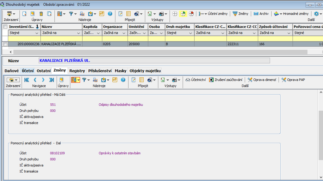Go to last record in Navigace
The width and height of the screenshot is (323, 181).
(51, 80)
